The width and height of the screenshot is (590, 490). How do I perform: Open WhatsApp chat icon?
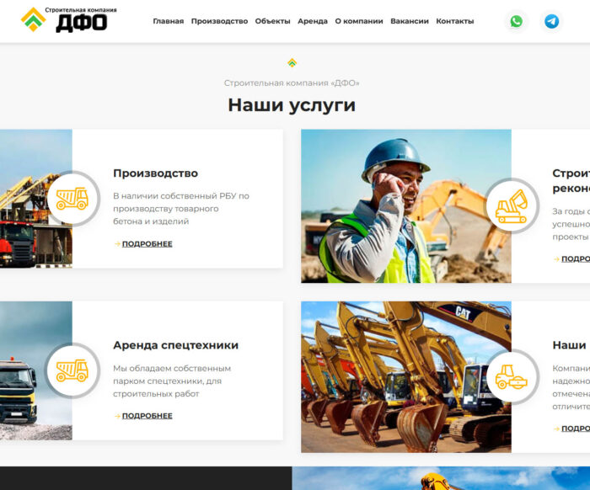click(516, 21)
